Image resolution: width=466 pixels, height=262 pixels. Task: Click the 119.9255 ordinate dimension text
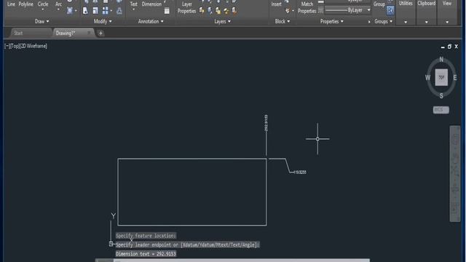click(300, 172)
